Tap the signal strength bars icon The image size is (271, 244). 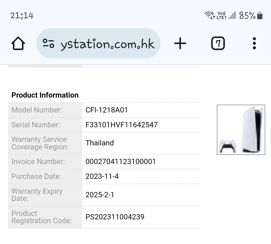[x=232, y=16]
